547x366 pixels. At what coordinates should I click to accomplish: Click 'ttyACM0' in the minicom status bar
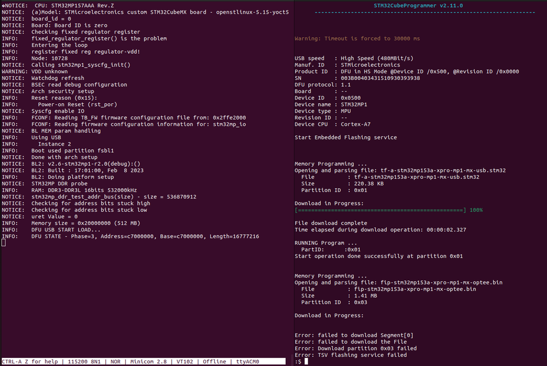tap(247, 362)
